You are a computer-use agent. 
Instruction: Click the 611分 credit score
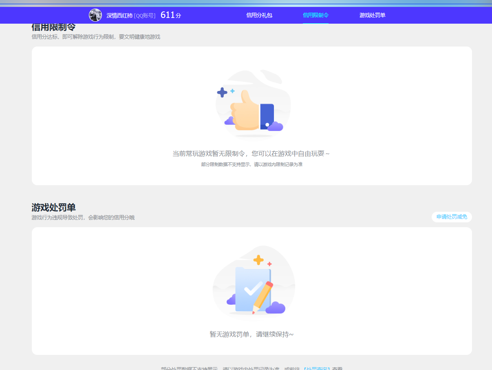pos(171,15)
